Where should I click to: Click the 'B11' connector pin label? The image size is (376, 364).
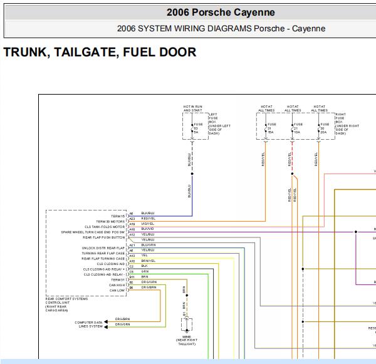132,277
